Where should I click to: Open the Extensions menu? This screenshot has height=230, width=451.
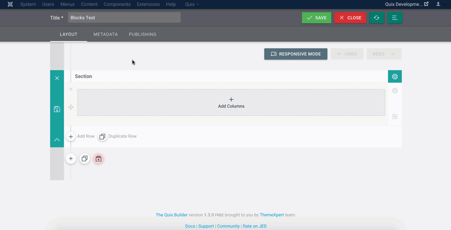pos(148,4)
